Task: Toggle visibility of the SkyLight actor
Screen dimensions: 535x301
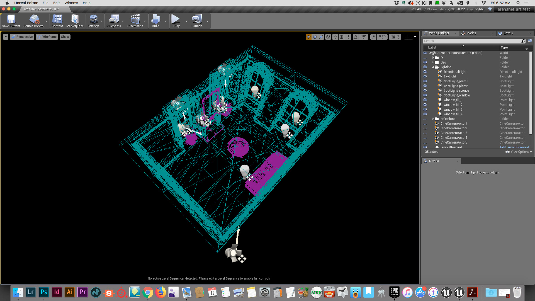Action: click(x=425, y=76)
